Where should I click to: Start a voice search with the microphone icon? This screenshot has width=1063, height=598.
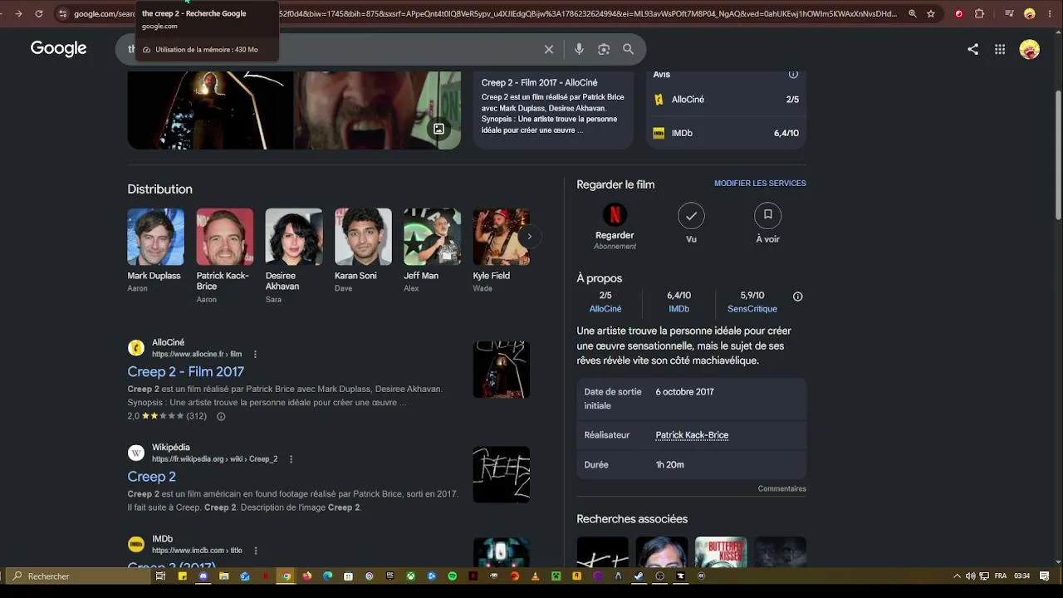(x=579, y=50)
